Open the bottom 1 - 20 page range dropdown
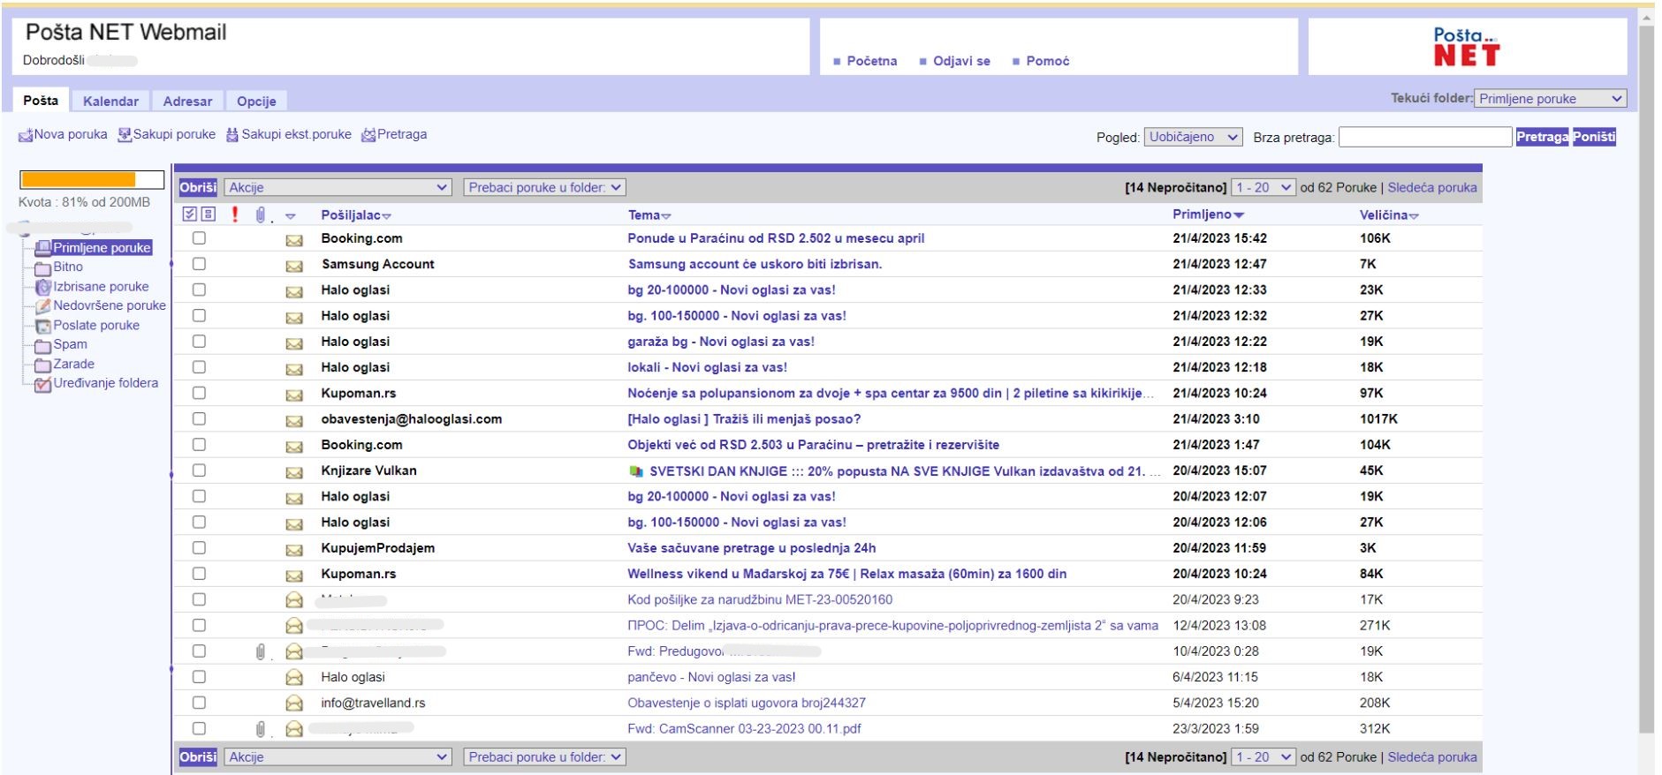Screen dimensions: 1662x775 (1264, 757)
